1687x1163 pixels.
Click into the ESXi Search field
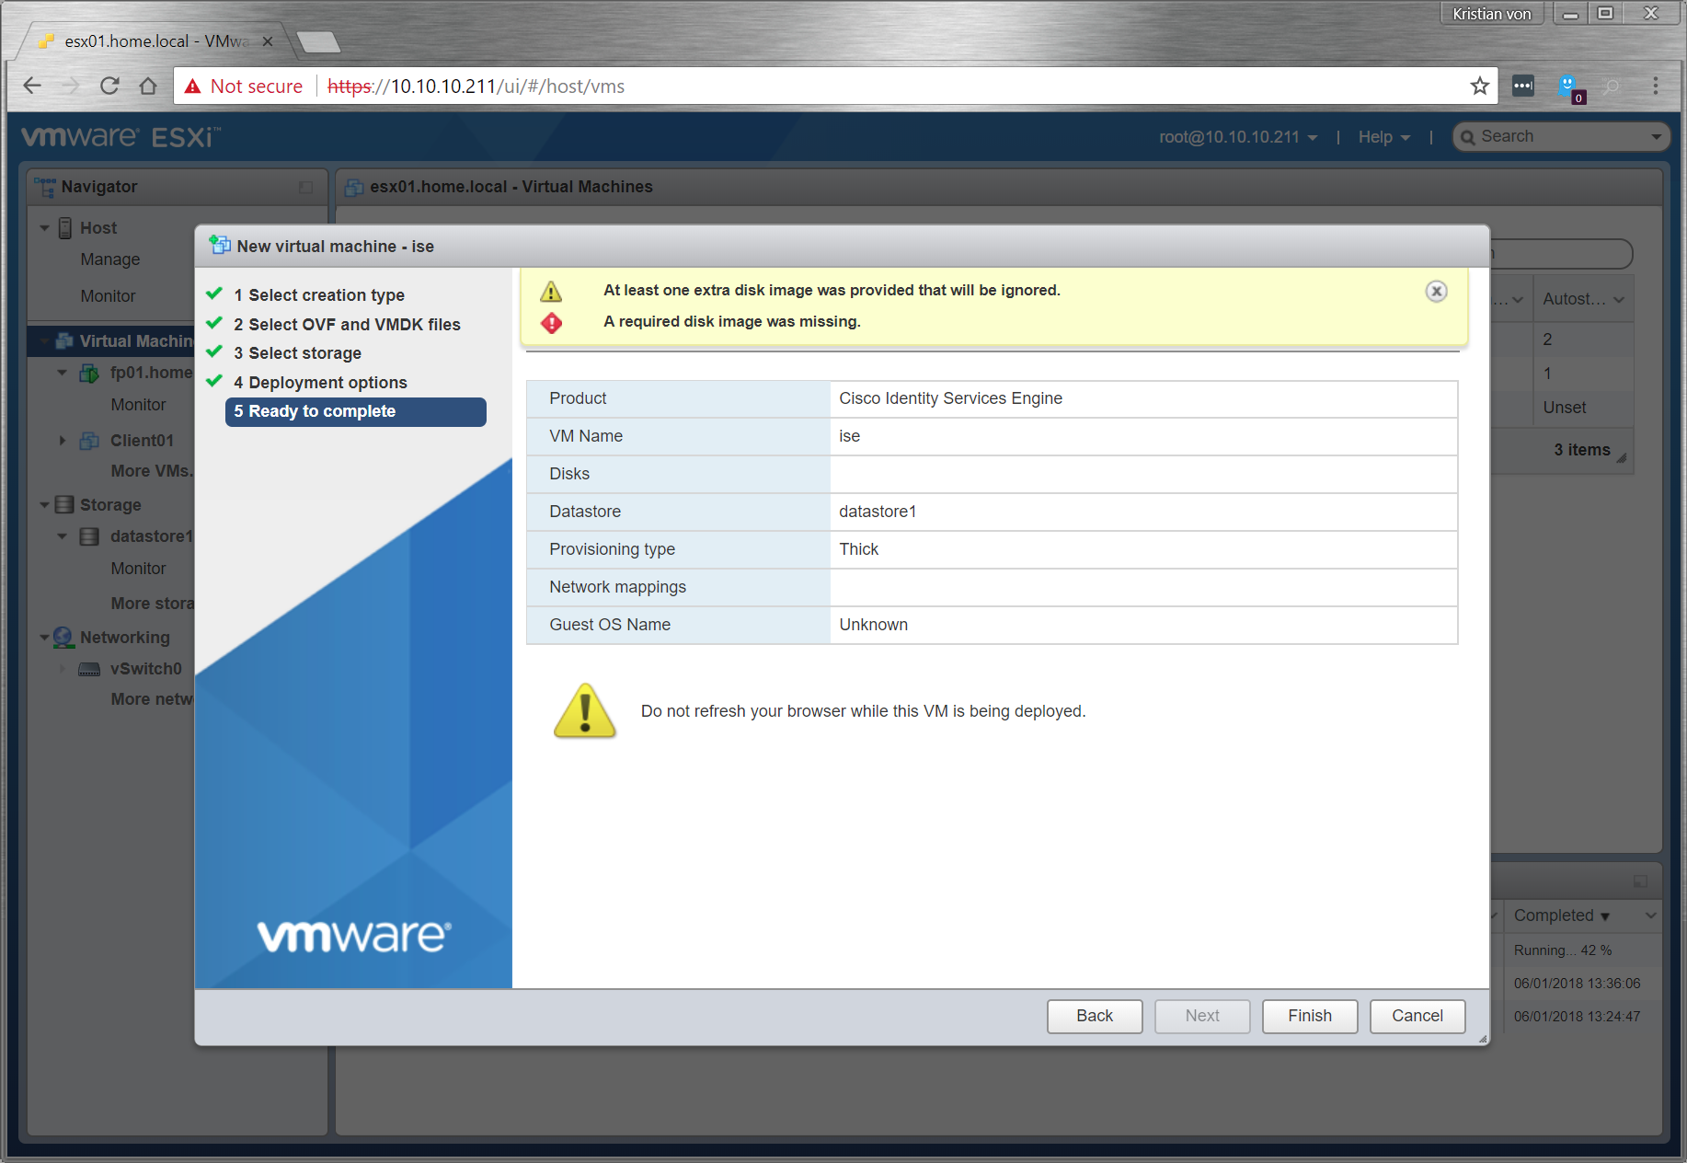pyautogui.click(x=1559, y=137)
